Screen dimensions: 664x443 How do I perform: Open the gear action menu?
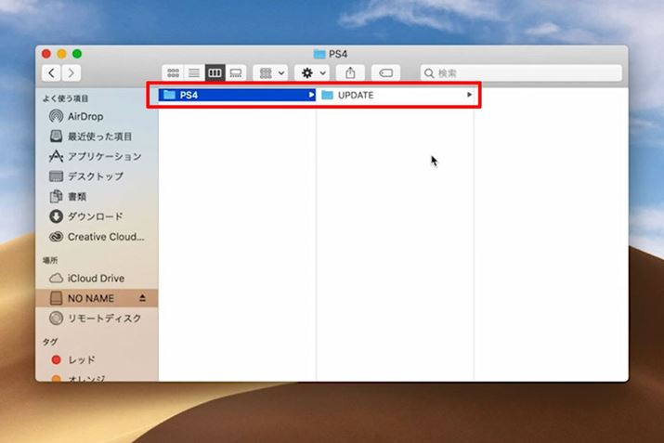point(313,73)
